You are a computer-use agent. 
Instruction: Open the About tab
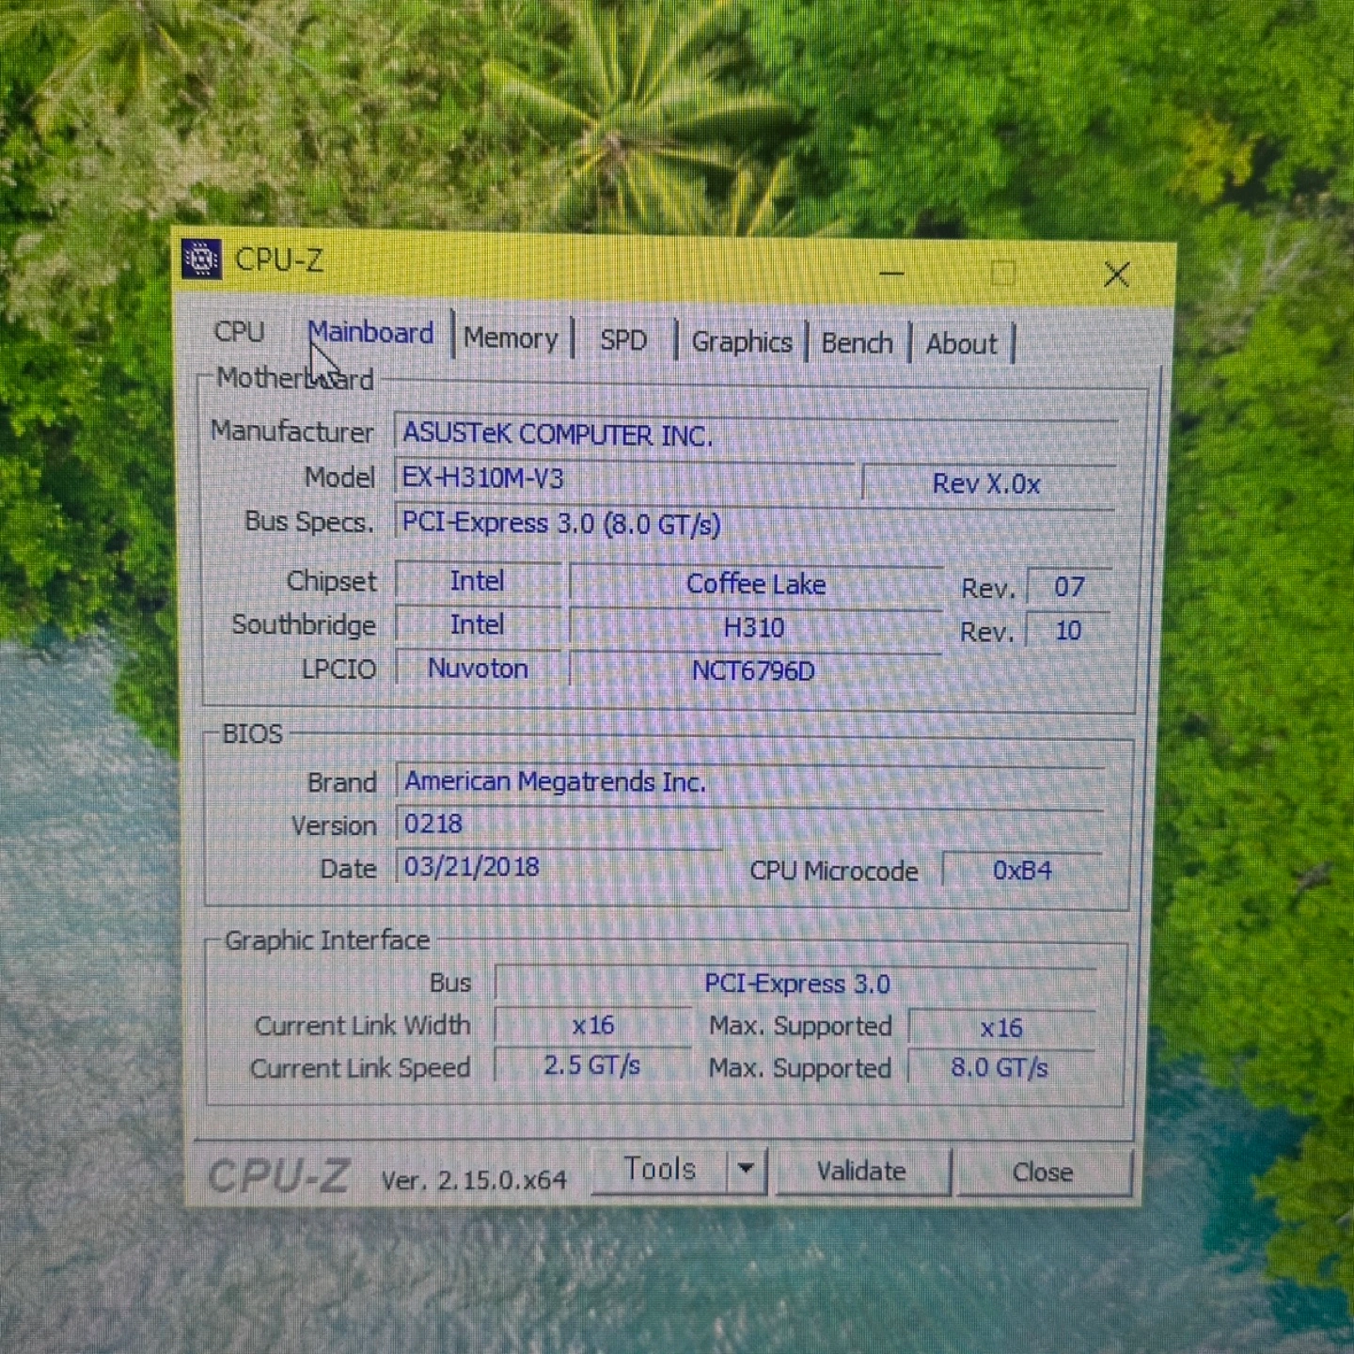[x=961, y=344]
